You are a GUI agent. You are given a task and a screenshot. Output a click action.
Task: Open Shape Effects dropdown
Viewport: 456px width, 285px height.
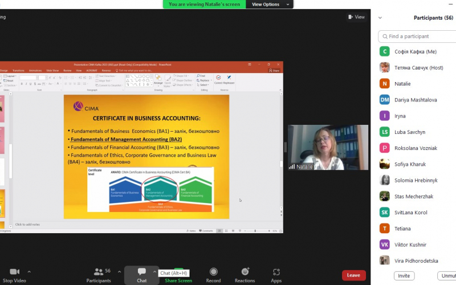[x=182, y=85]
